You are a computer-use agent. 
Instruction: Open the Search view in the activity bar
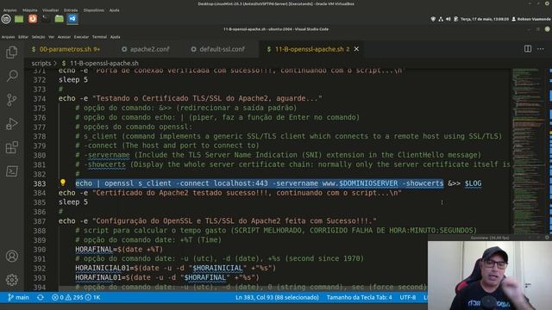tap(11, 76)
